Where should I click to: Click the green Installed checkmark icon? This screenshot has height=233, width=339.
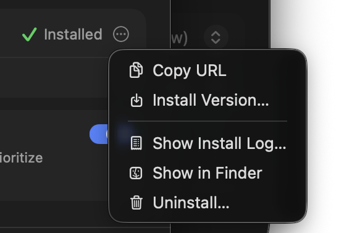pos(30,35)
